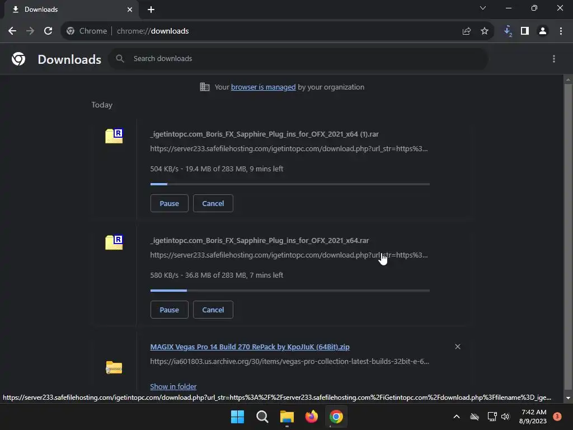Open the notification badge with 3

tap(557, 417)
